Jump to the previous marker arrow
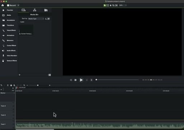The height and width of the screenshot is (130, 184). [87, 80]
